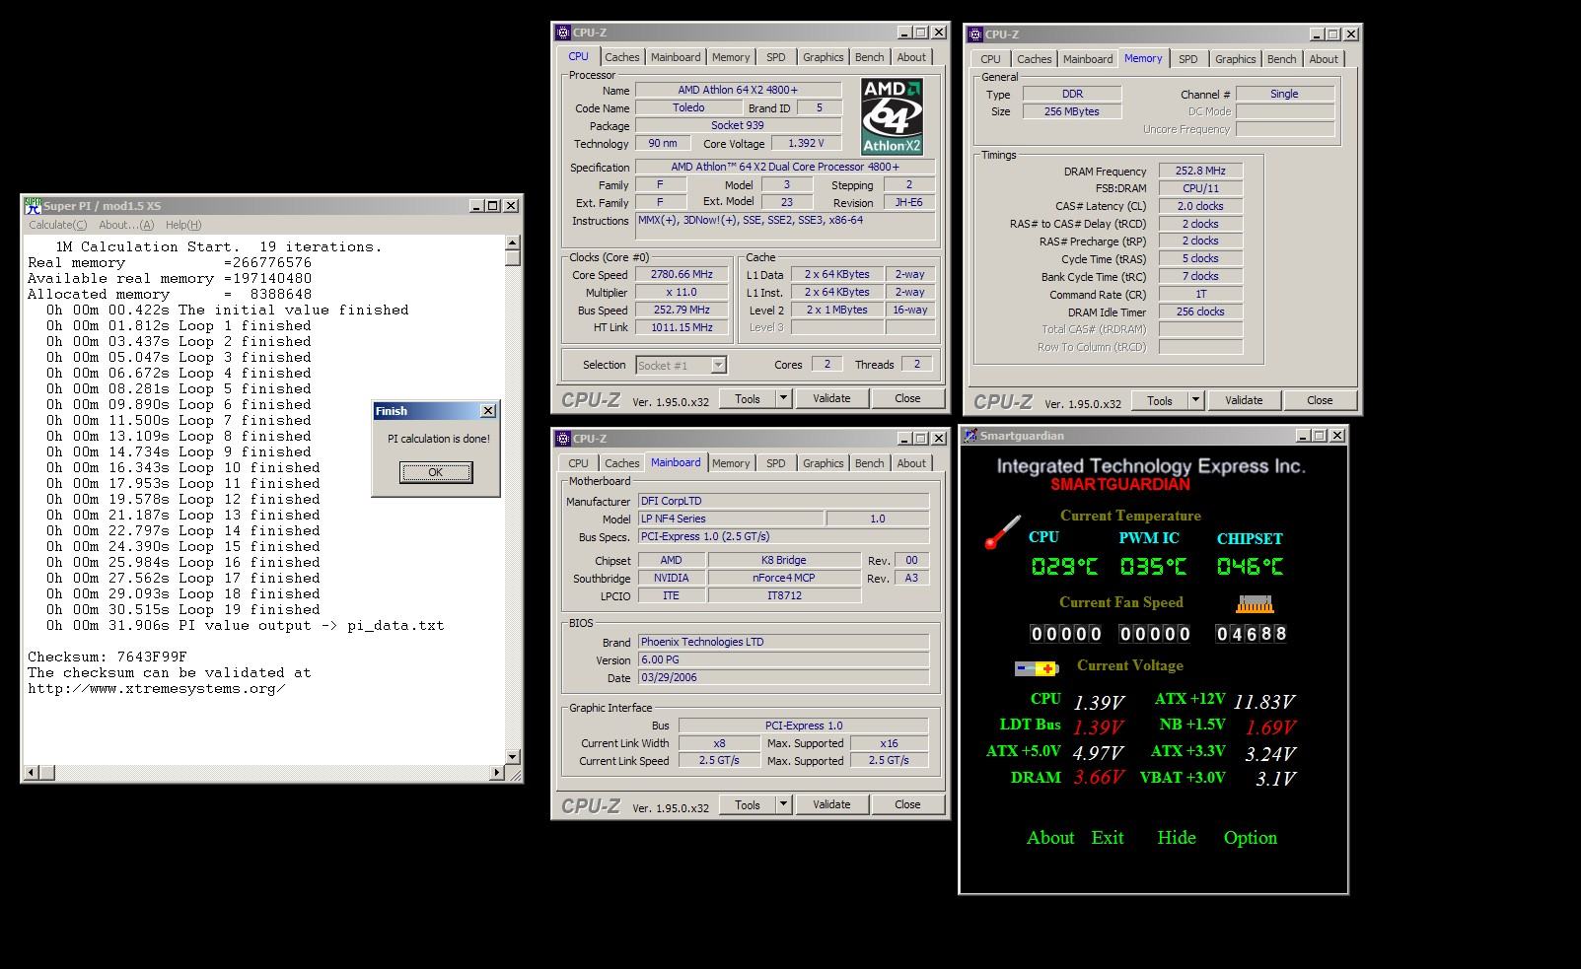Viewport: 1581px width, 969px height.
Task: Click Validate in the Memory window
Action: click(1244, 400)
